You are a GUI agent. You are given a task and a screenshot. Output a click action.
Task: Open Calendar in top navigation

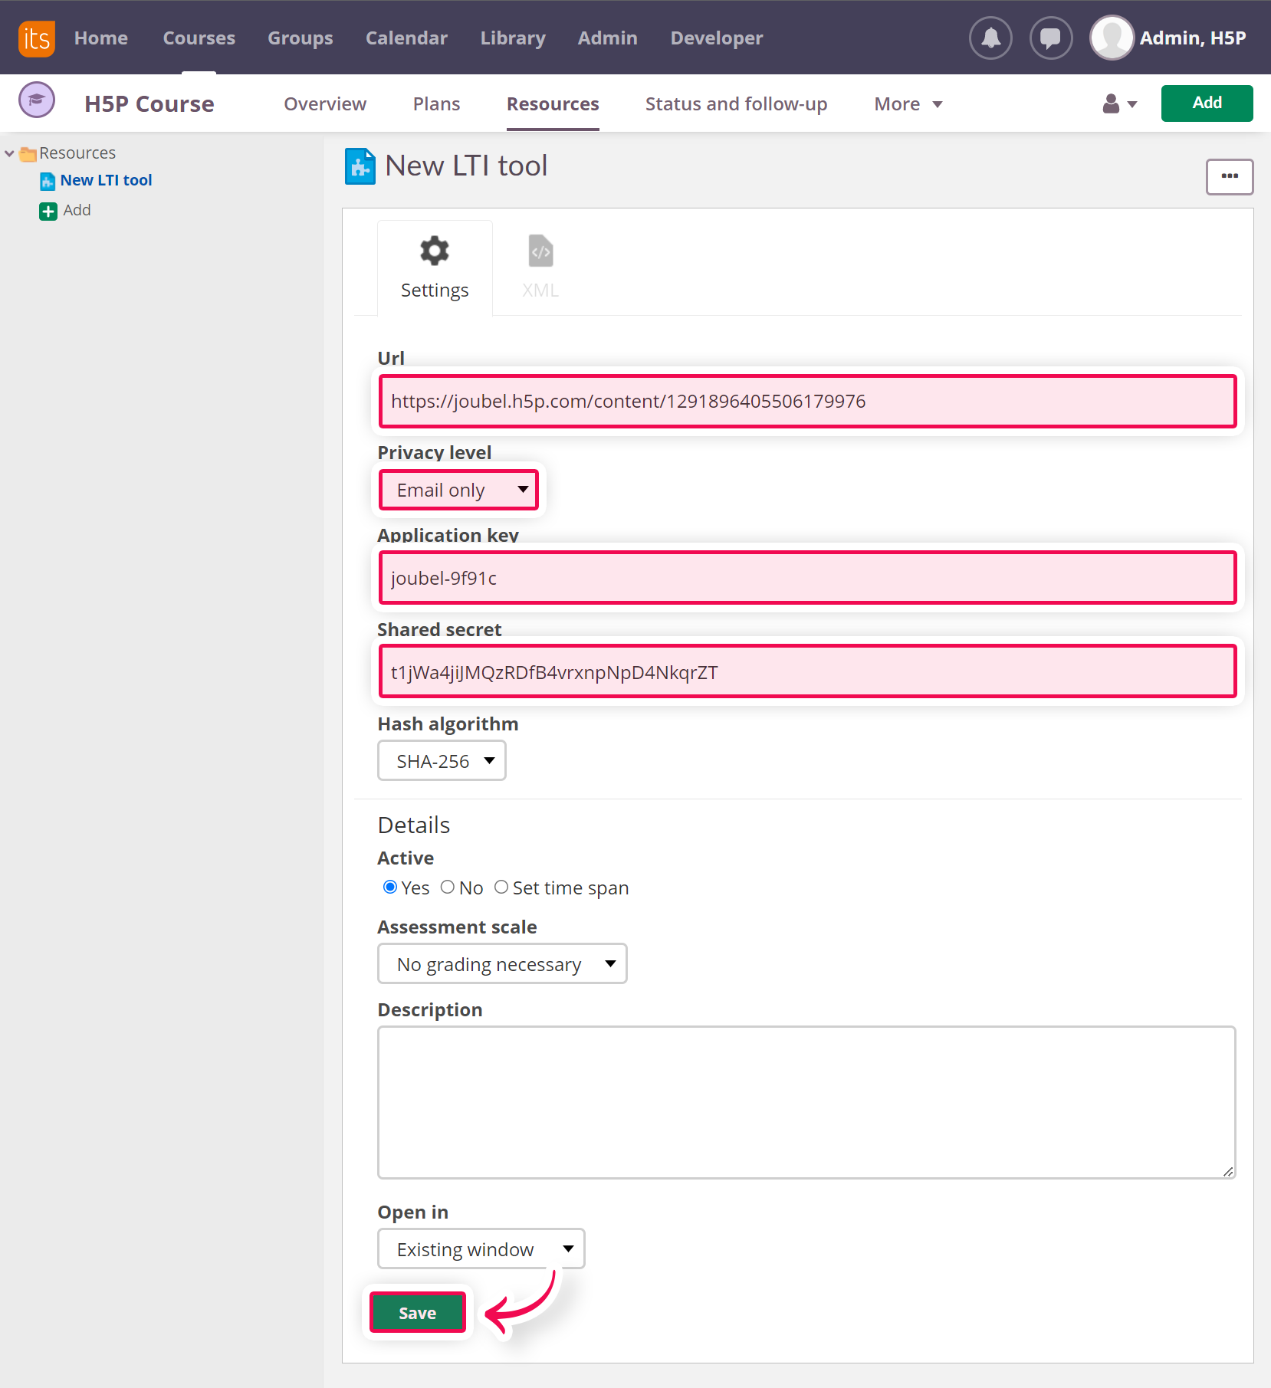(407, 38)
